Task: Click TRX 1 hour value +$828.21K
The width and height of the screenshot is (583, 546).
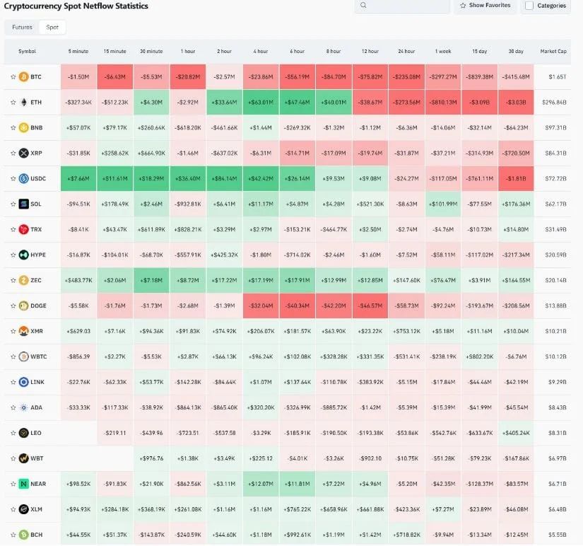Action: [188, 229]
